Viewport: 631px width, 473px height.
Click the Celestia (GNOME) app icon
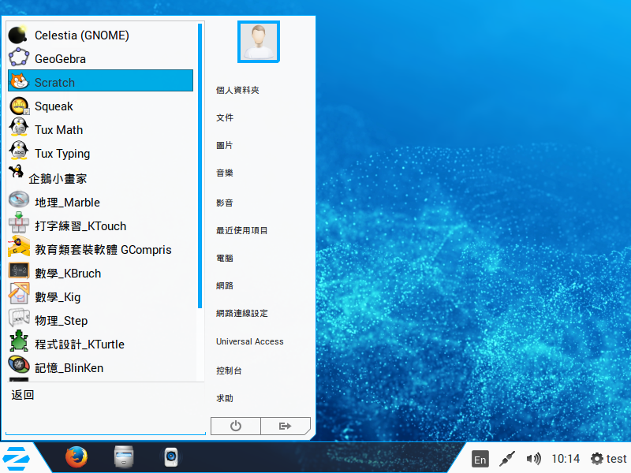[18, 35]
